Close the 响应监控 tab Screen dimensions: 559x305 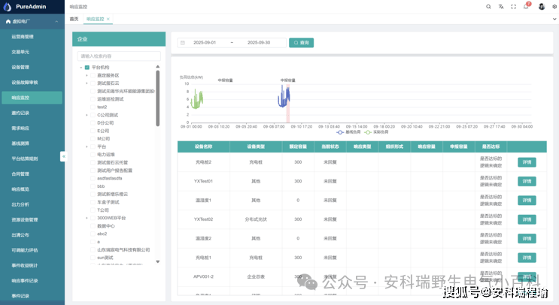pyautogui.click(x=108, y=19)
